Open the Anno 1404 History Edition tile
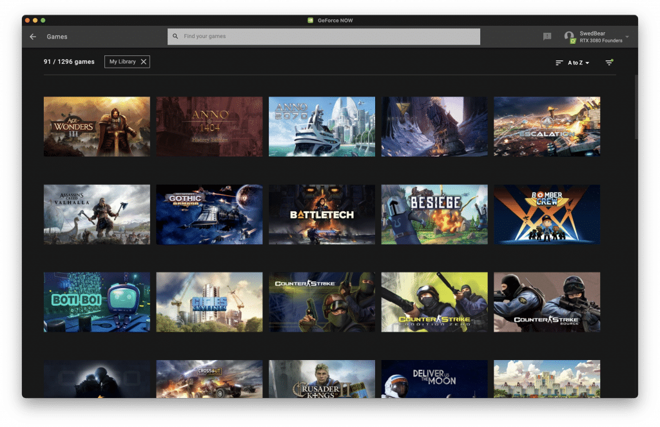660x427 pixels. point(209,127)
